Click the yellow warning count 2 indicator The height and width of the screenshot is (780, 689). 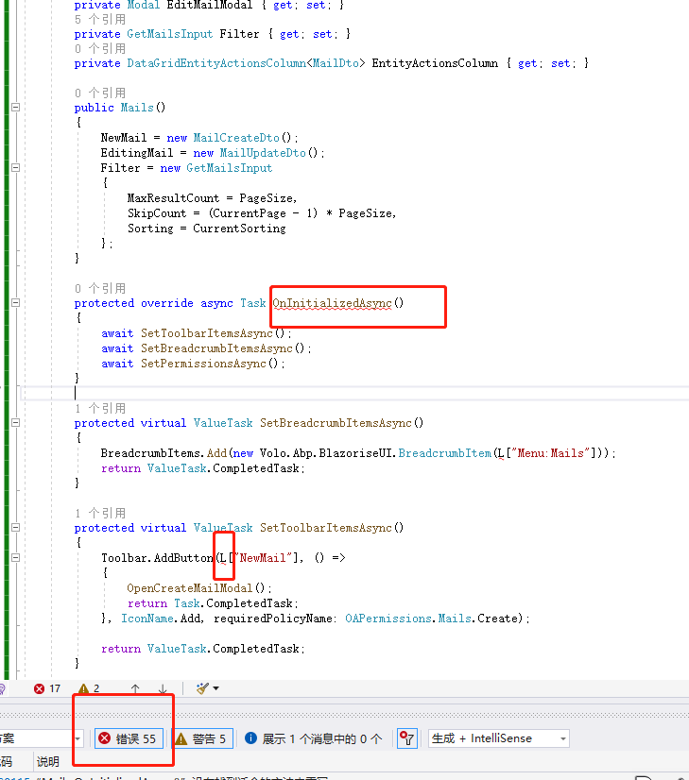click(89, 688)
